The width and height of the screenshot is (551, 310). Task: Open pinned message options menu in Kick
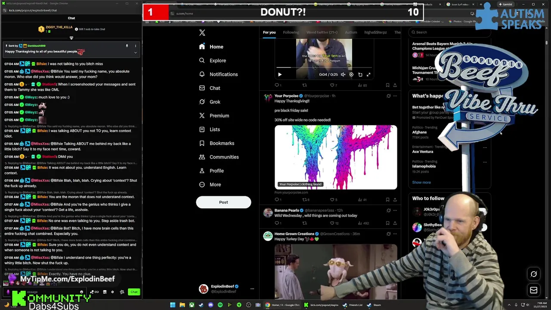[135, 46]
